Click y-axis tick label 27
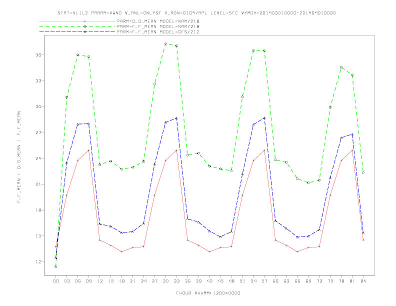This screenshot has width=396, height=306. click(x=38, y=132)
